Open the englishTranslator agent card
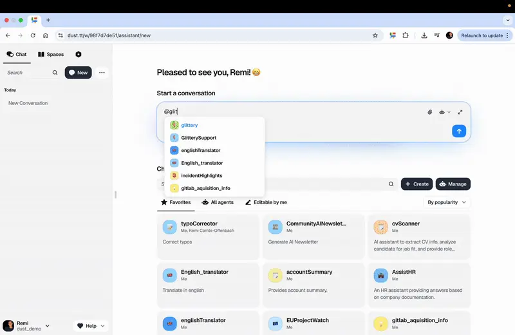Viewport: 515px width, 335px height. tap(208, 323)
